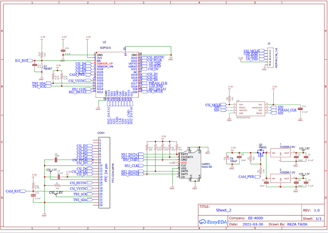This screenshot has height=233, width=328.
Task: Select pull-up resistor R15 4.7k
Action: pos(53,77)
